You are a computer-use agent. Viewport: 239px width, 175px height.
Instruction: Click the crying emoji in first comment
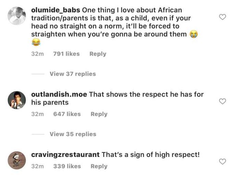pos(194,34)
